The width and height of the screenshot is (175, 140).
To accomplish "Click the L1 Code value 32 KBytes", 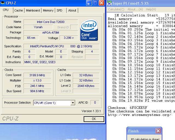I will 86,80.
